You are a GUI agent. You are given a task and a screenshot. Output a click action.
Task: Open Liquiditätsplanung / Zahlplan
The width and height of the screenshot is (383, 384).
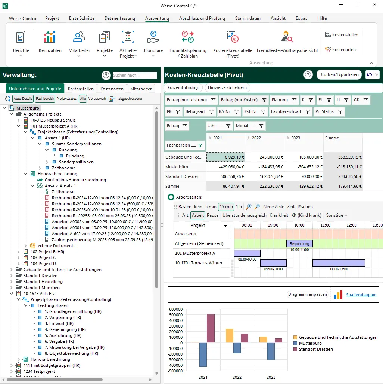(187, 37)
